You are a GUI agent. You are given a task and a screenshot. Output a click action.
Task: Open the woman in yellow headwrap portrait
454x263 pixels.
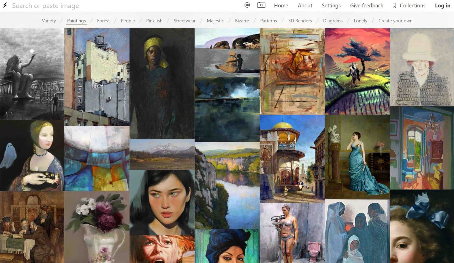[162, 83]
